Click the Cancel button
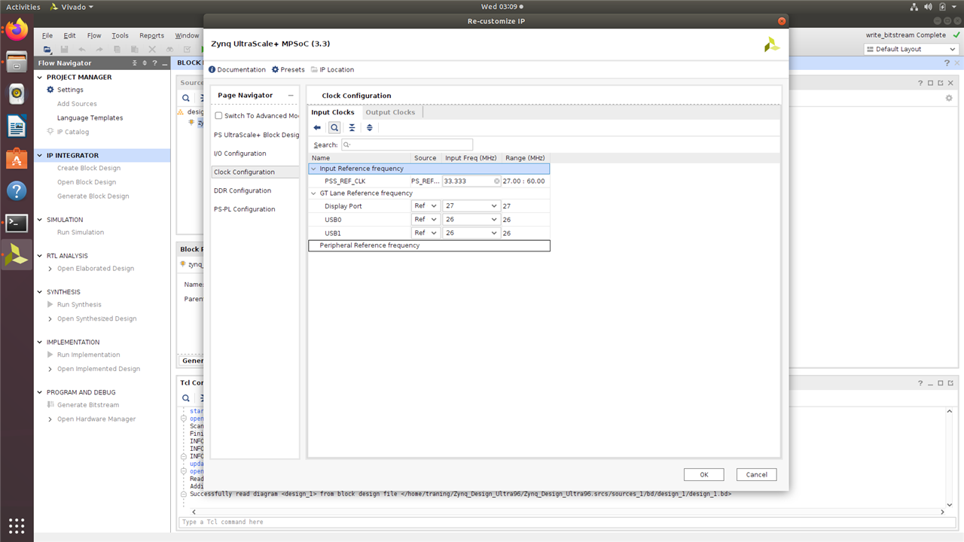 [x=756, y=474]
